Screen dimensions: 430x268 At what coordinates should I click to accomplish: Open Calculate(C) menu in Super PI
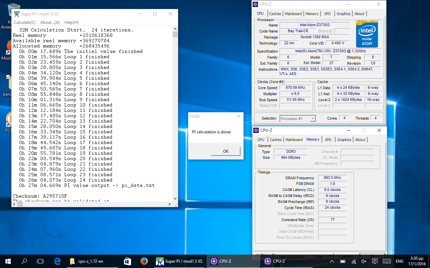pos(25,22)
